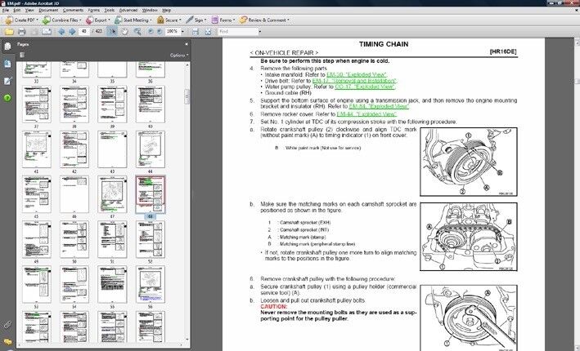Click the page number input field
Viewport: 580px width, 351px height.
pyautogui.click(x=85, y=31)
